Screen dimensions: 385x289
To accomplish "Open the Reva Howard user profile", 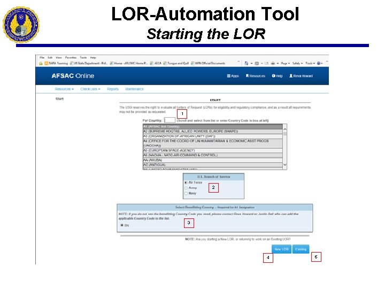I will point(301,76).
